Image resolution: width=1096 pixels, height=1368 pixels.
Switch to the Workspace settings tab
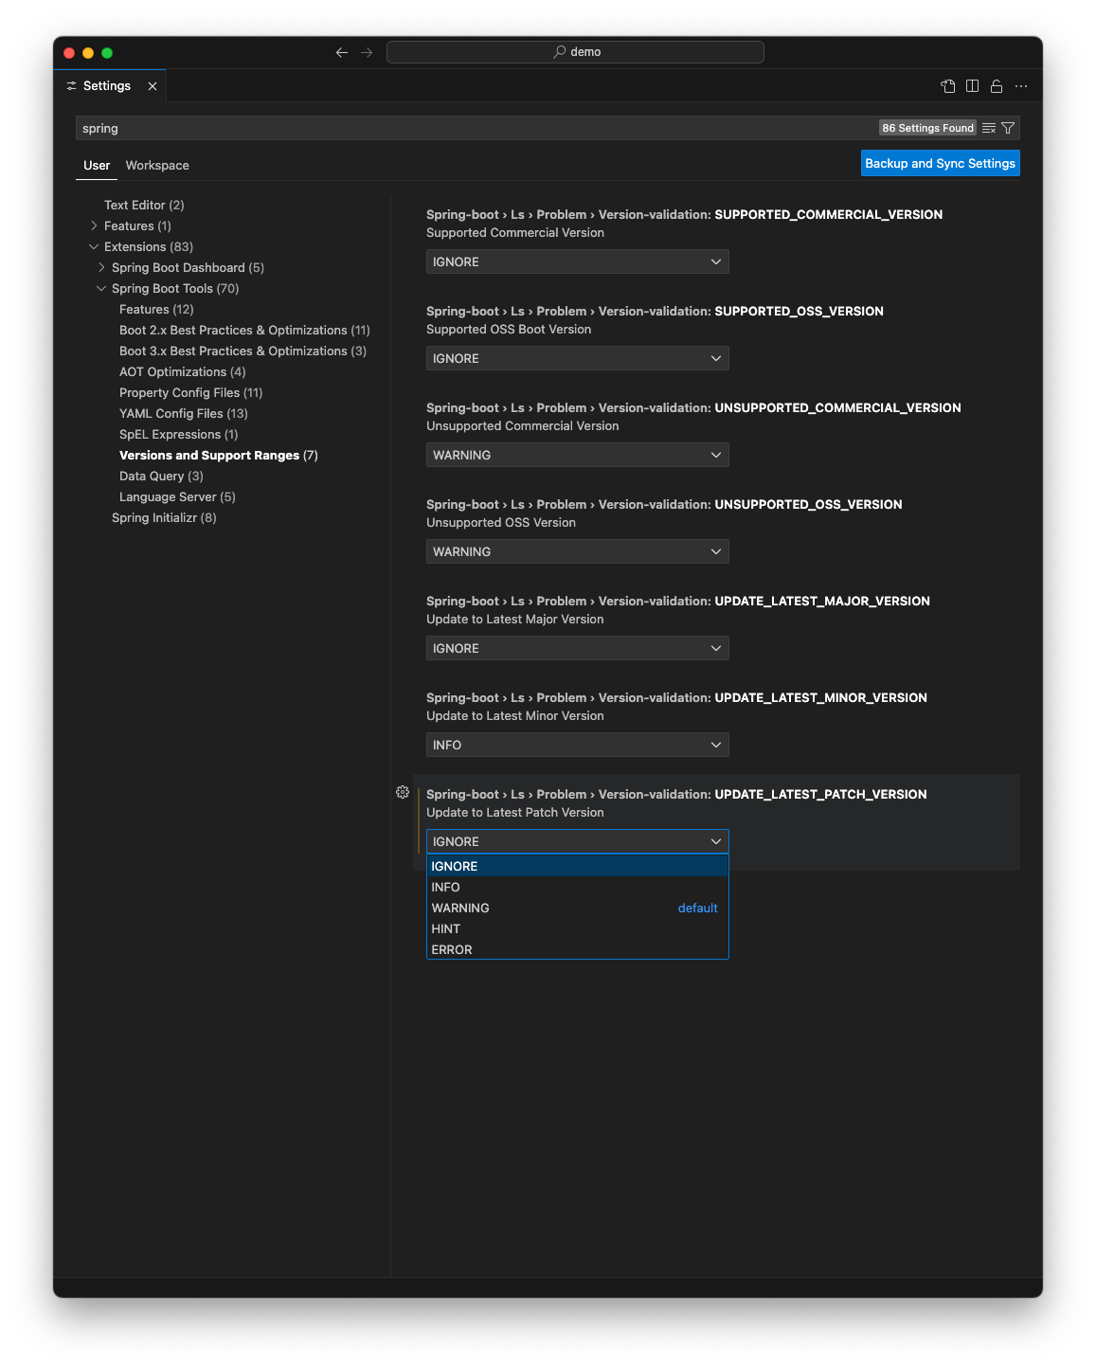coord(157,165)
